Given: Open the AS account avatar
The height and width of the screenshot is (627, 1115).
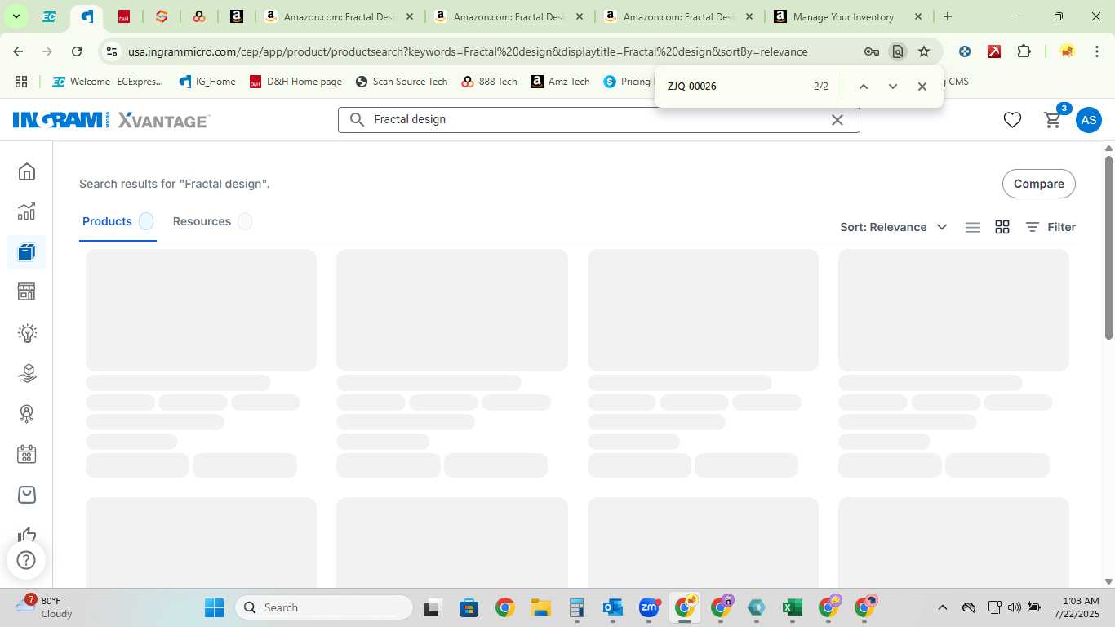Looking at the screenshot, I should pos(1088,120).
